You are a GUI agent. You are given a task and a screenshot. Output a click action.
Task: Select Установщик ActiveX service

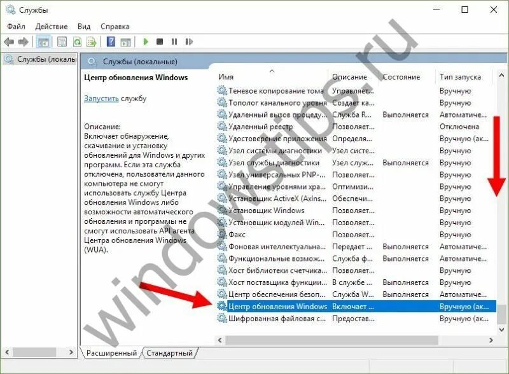(x=356, y=198)
